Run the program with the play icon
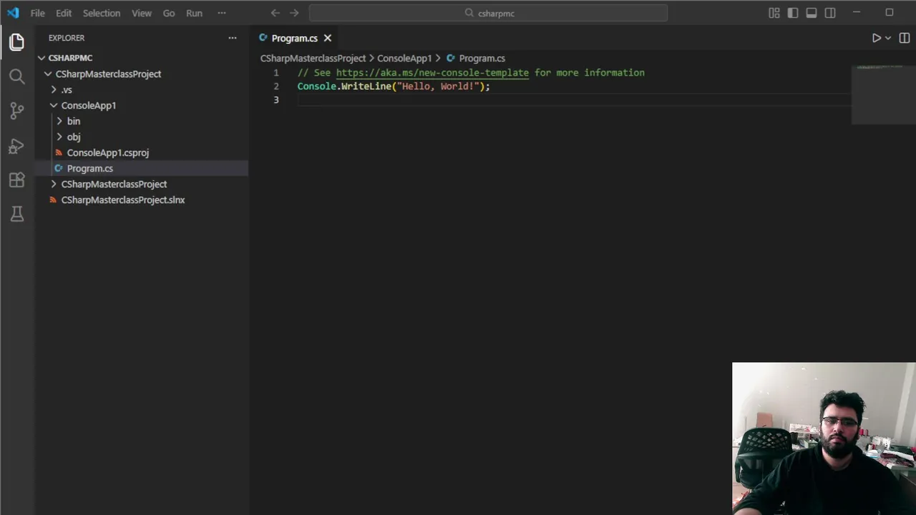 pyautogui.click(x=877, y=38)
